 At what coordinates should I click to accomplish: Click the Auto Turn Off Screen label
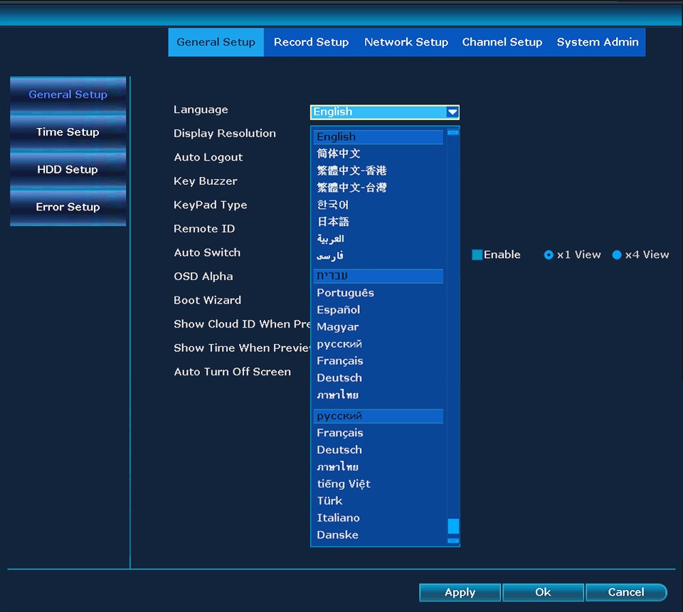point(232,372)
